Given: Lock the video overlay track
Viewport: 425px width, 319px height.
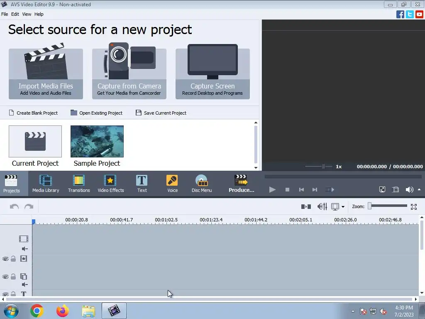Looking at the screenshot, I should pos(13,276).
